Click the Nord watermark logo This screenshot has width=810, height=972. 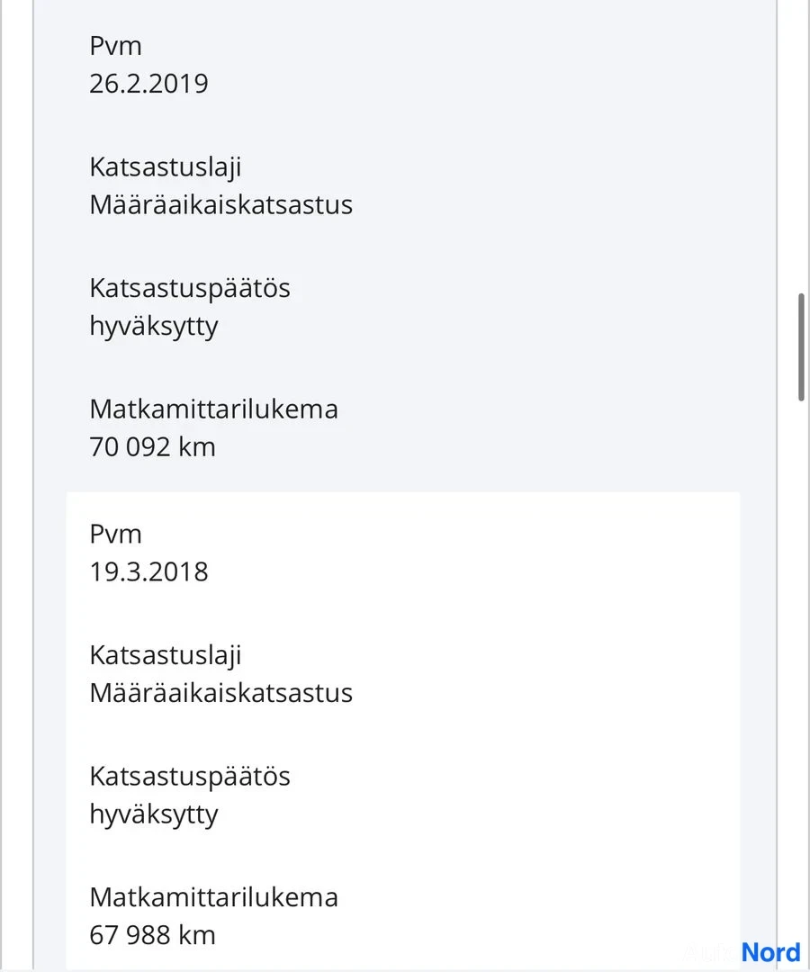coord(771,952)
